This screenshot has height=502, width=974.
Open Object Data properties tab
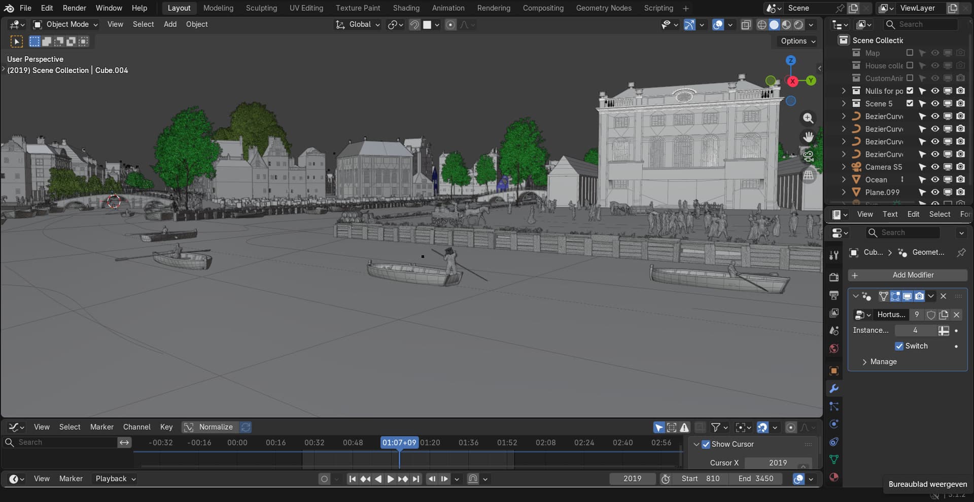click(833, 459)
